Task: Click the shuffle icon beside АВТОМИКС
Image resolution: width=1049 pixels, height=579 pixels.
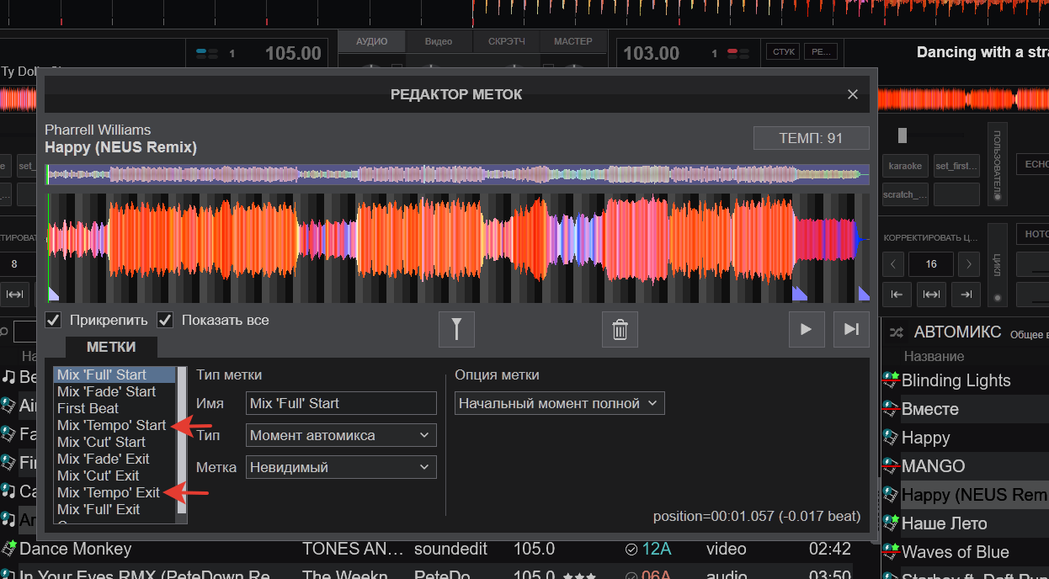Action: [x=897, y=332]
